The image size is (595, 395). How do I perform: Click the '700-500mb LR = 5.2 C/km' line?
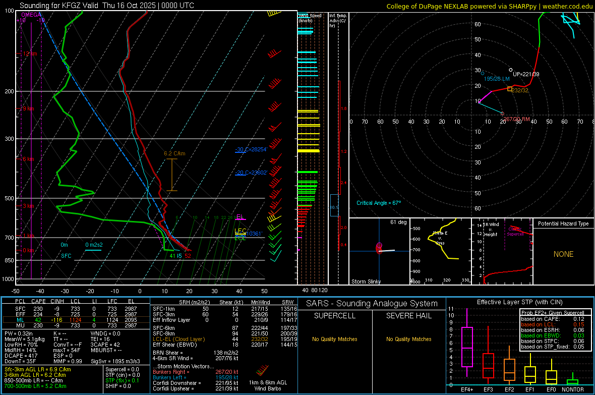(x=35, y=386)
